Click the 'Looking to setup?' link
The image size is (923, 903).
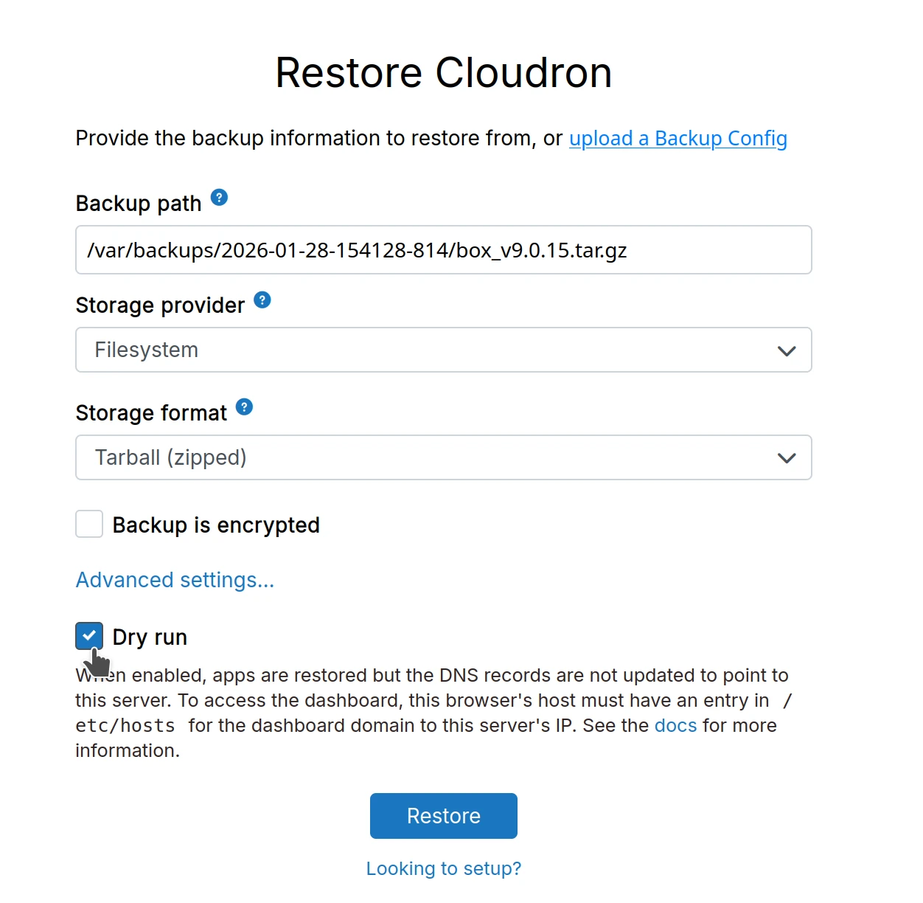[443, 868]
